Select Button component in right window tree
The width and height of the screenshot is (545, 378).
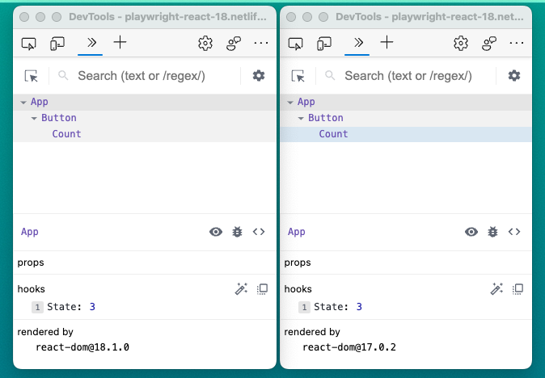pos(326,118)
